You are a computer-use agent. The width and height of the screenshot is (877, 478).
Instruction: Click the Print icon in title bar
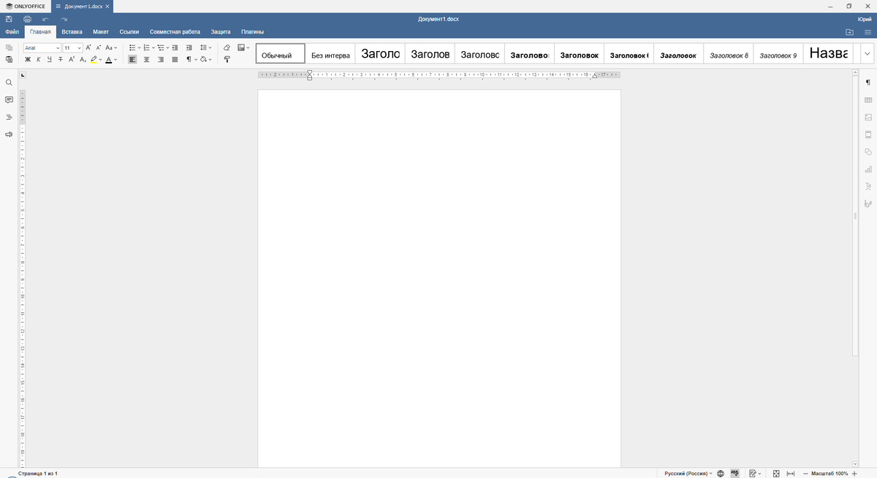pos(27,18)
